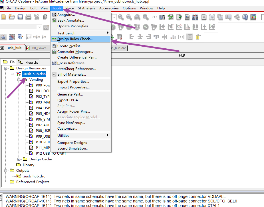Switch to the P00_Power tab
The width and height of the screenshot is (264, 207).
click(38, 48)
